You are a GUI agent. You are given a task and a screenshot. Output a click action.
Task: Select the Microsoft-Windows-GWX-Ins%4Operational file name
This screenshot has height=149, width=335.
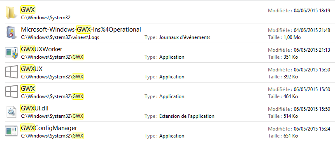pyautogui.click(x=81, y=30)
